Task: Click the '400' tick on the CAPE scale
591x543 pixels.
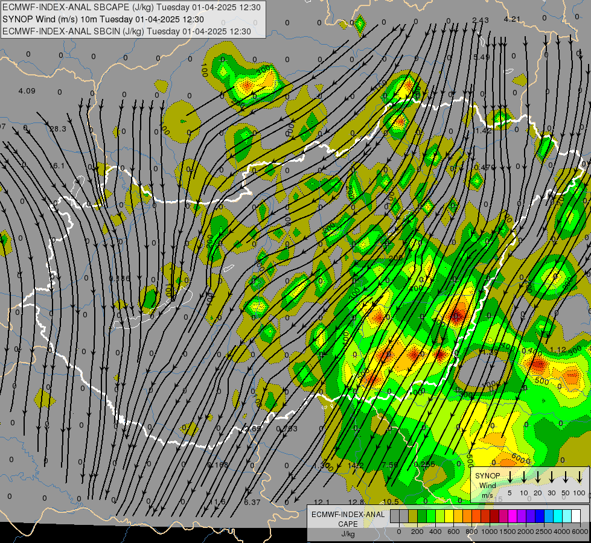Action: click(435, 532)
